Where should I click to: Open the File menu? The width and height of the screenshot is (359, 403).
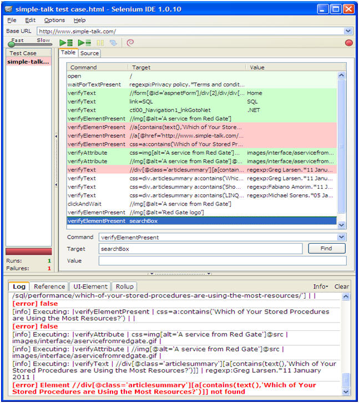[x=12, y=21]
